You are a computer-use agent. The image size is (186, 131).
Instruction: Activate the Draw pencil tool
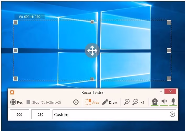(110, 102)
